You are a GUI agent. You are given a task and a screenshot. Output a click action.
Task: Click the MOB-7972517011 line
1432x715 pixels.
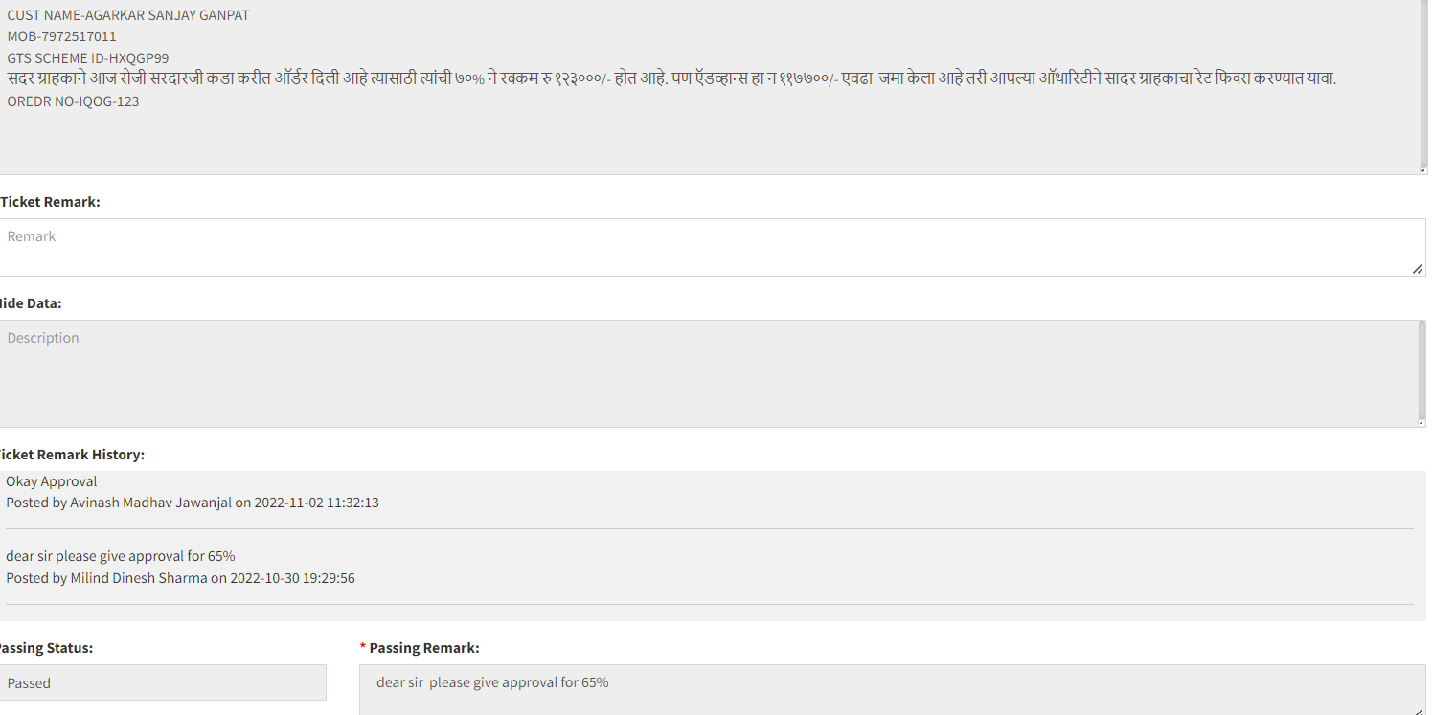pos(62,36)
